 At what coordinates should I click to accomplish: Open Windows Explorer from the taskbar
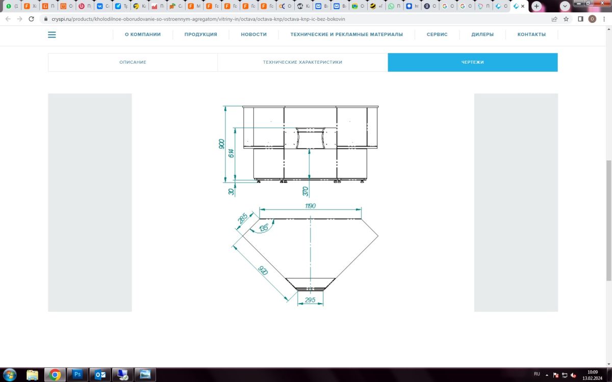(x=32, y=374)
